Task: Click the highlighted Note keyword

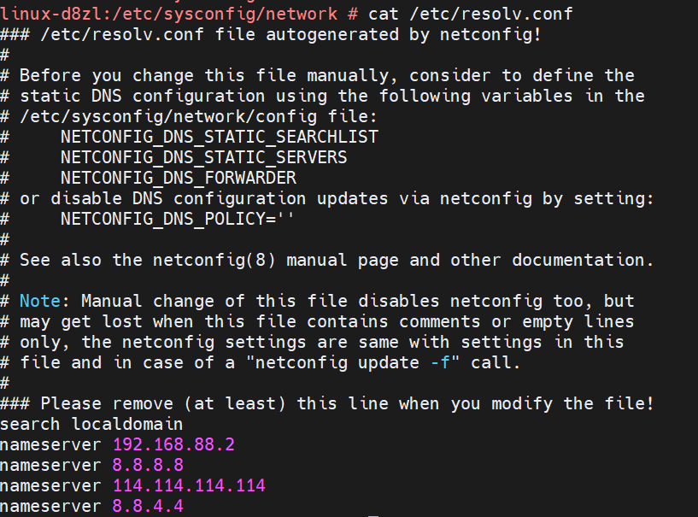Action: pos(40,301)
